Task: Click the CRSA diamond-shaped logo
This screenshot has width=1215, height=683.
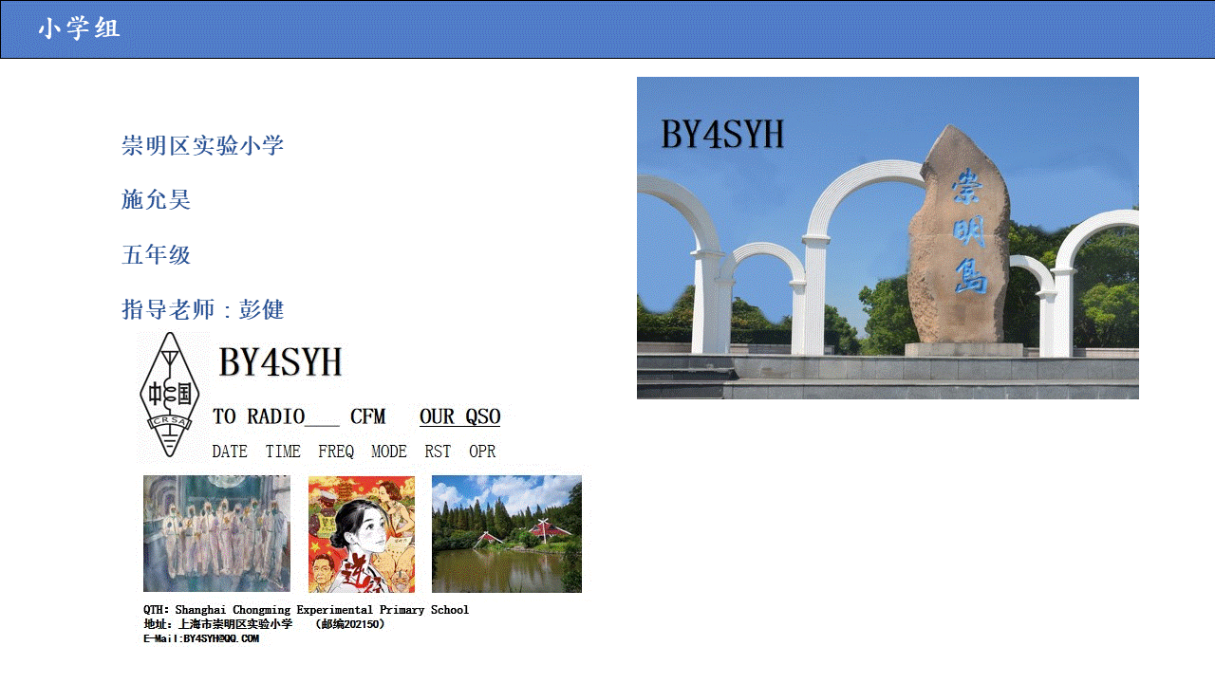Action: tap(170, 395)
